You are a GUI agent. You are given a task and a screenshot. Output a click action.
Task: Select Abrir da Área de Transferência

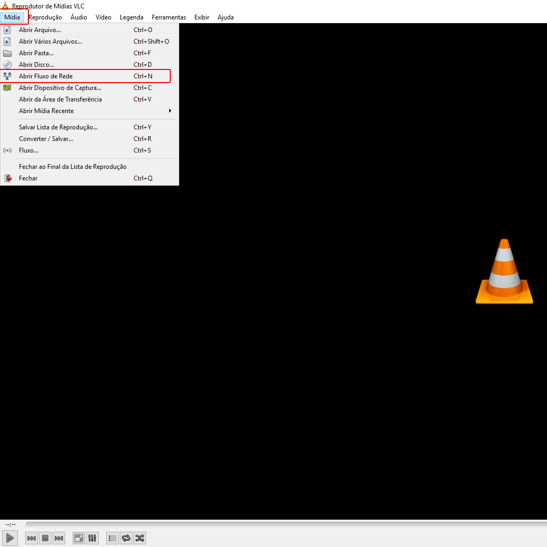pyautogui.click(x=90, y=99)
